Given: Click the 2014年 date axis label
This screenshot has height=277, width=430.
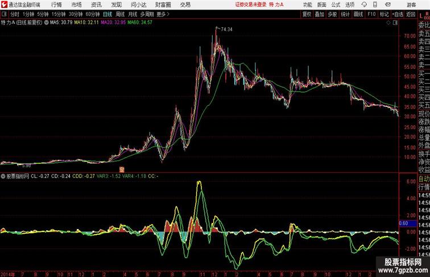Looking at the screenshot, I should pyautogui.click(x=8, y=274).
